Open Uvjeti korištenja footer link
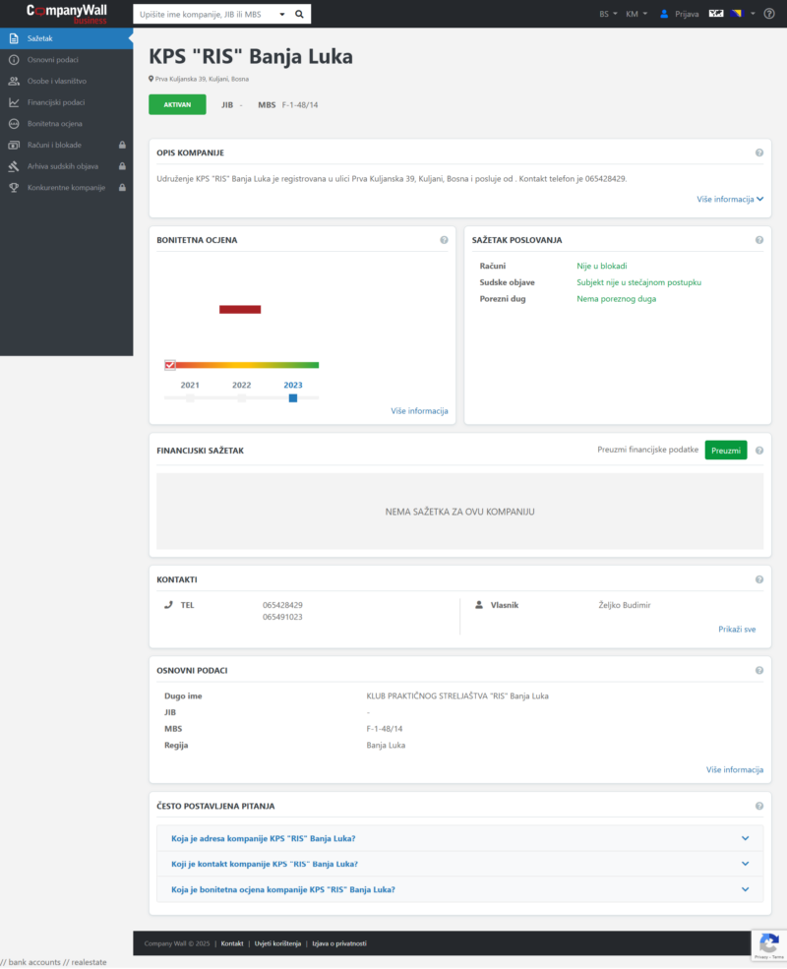 (x=278, y=943)
